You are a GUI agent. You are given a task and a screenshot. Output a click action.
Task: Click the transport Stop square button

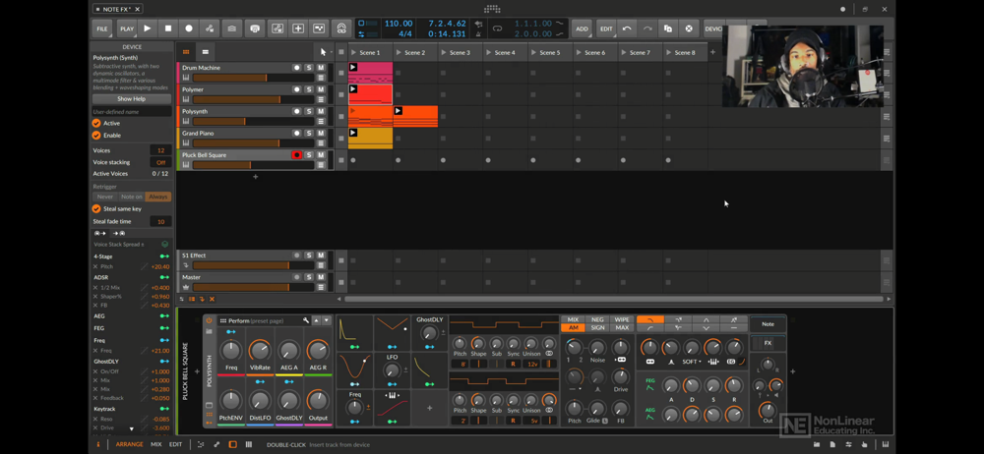click(168, 28)
